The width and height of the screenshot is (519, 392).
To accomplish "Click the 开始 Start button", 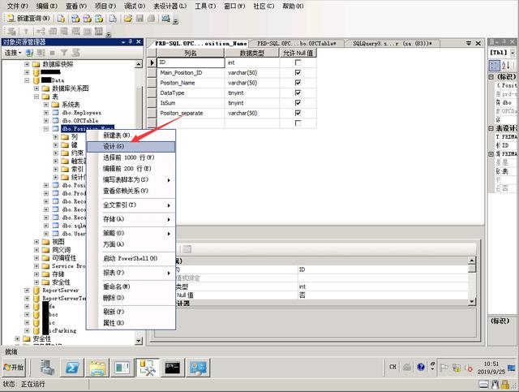I will [x=14, y=367].
